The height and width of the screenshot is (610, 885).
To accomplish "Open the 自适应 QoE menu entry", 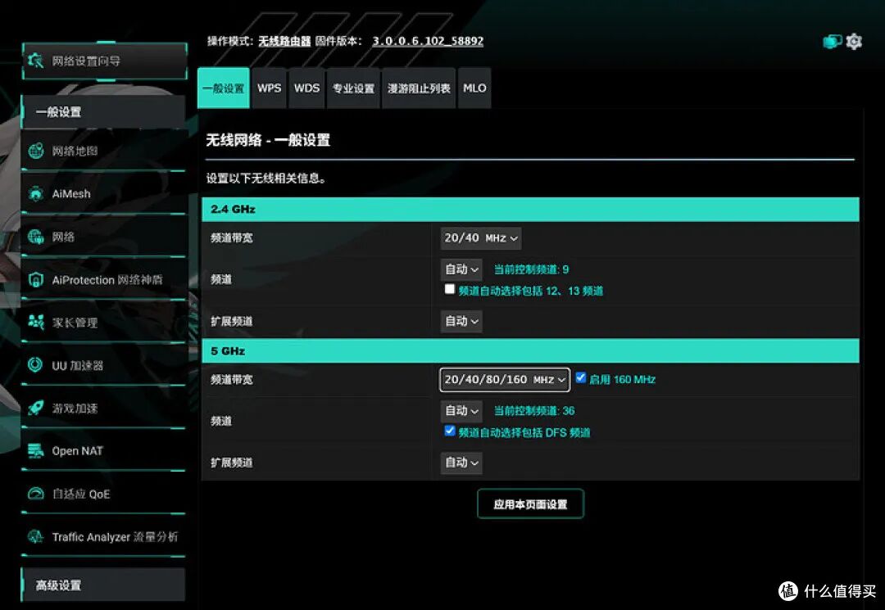I will 104,494.
